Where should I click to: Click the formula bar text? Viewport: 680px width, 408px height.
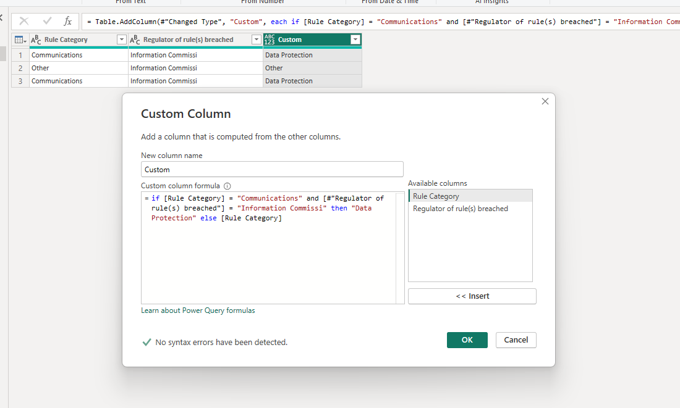click(383, 22)
